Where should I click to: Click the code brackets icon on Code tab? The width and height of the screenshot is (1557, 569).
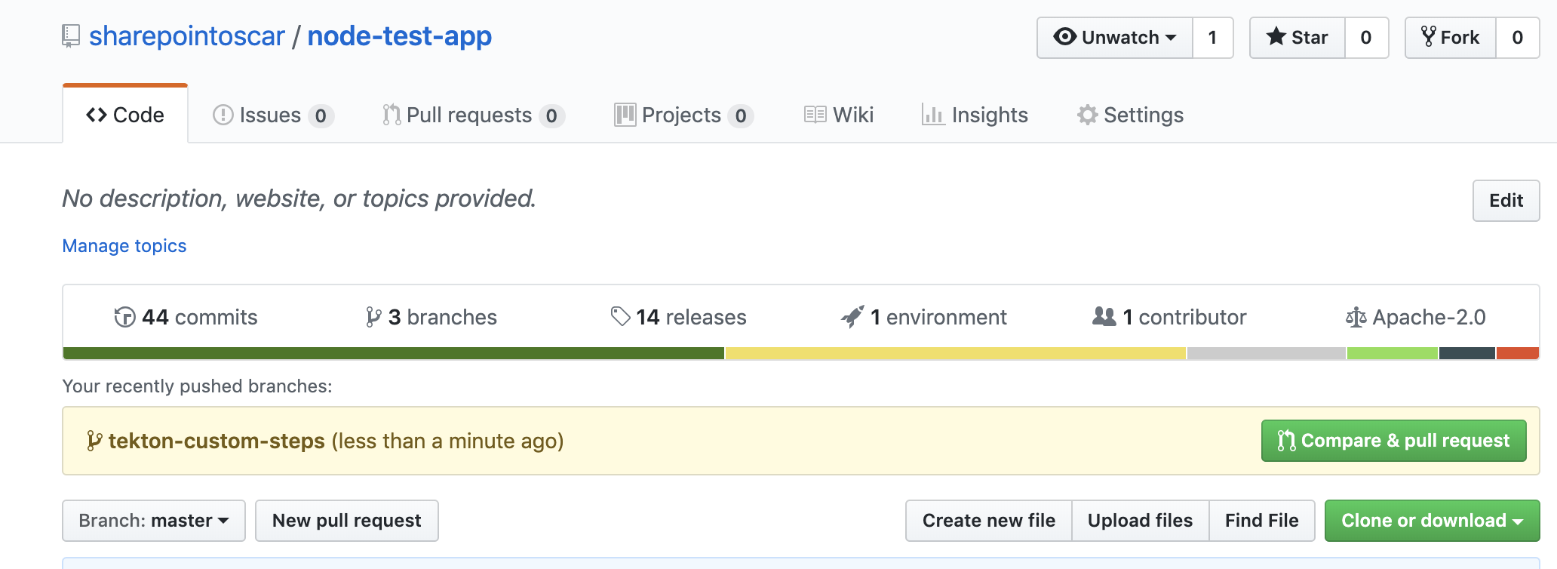pos(97,115)
